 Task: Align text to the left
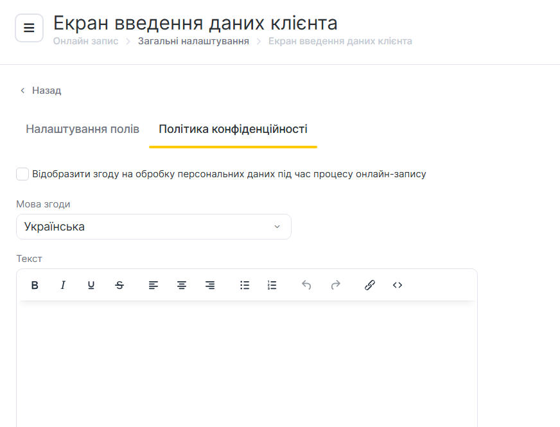pyautogui.click(x=153, y=285)
